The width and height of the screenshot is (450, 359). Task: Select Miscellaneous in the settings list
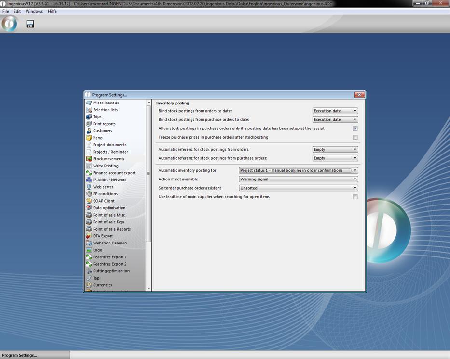tap(106, 103)
